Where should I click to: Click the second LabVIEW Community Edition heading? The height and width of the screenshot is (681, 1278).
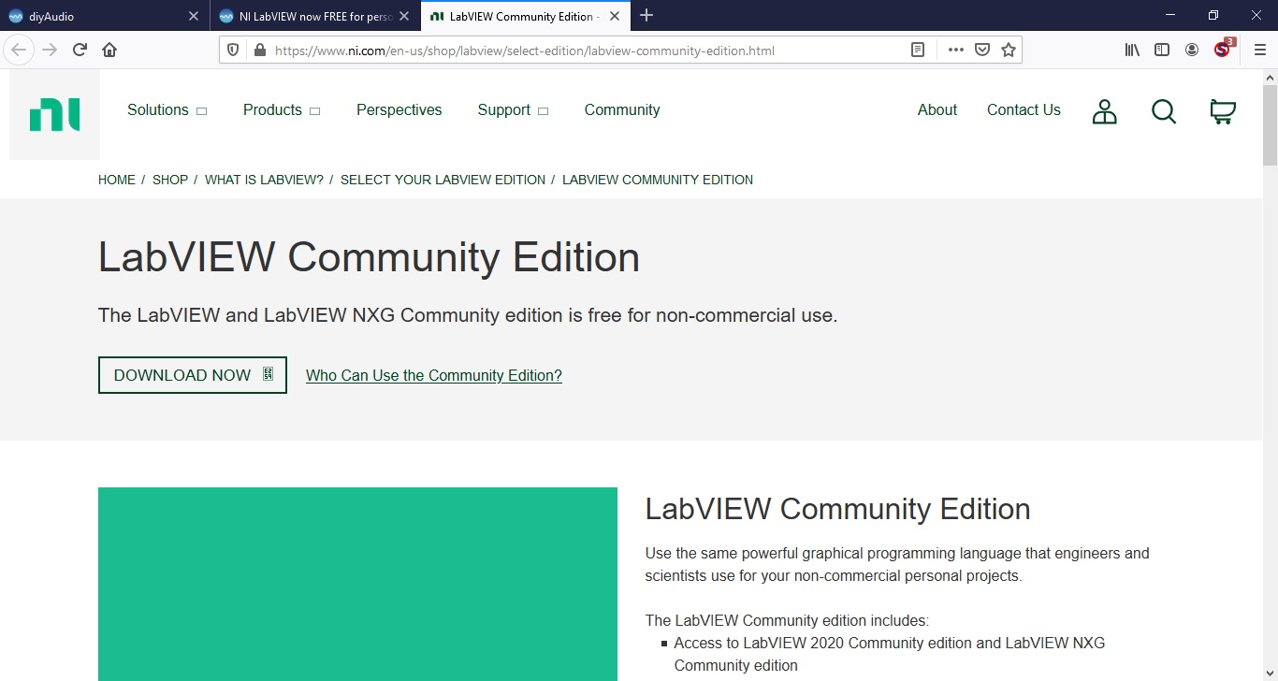(x=837, y=509)
